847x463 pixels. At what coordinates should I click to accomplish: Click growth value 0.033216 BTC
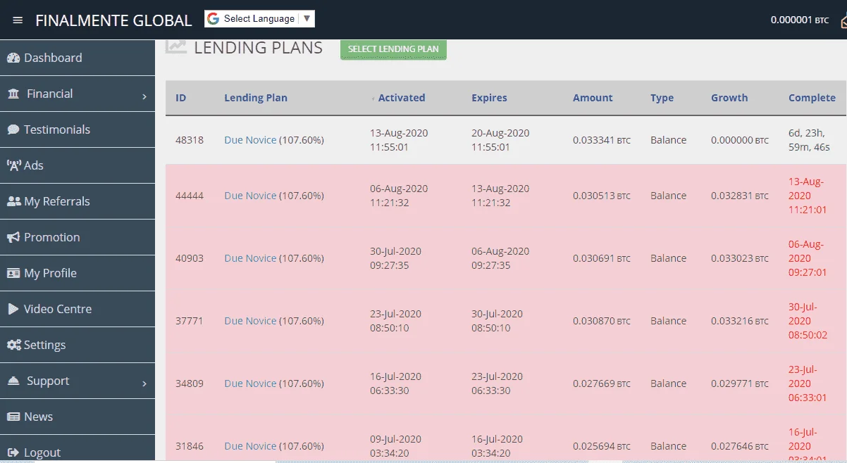pyautogui.click(x=740, y=321)
